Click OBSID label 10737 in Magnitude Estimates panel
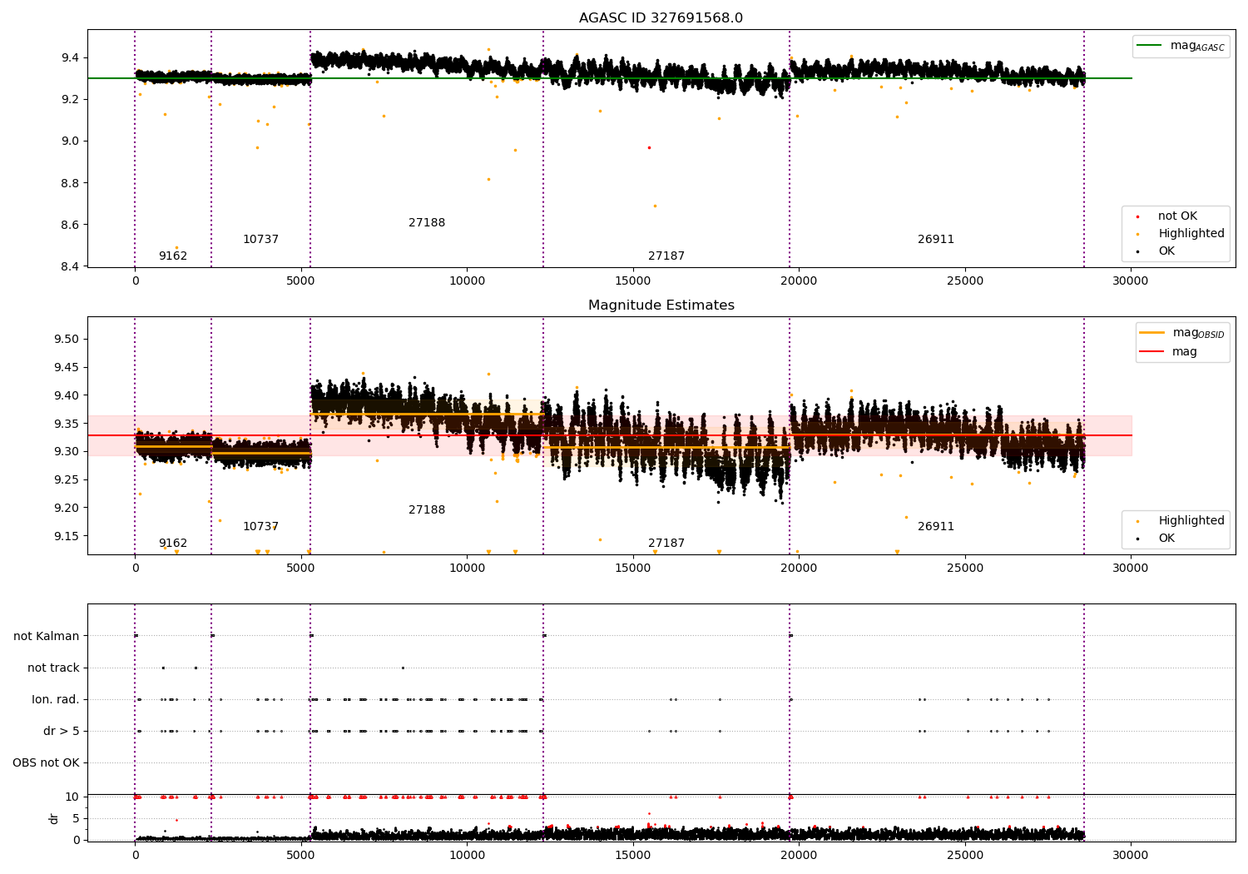This screenshot has width=1248, height=874. click(260, 527)
